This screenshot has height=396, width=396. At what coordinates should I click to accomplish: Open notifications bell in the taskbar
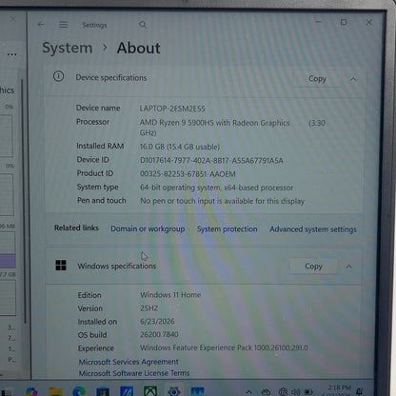click(x=360, y=392)
